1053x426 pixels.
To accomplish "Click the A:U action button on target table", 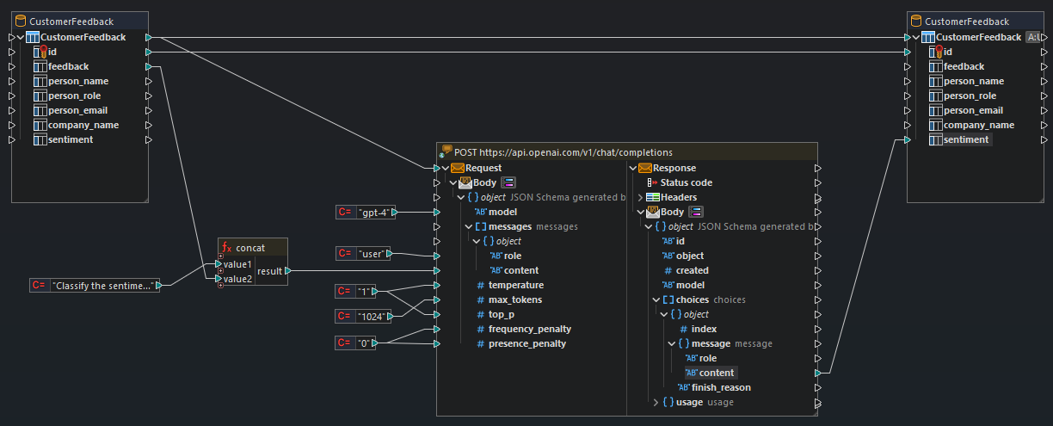I will coord(1033,38).
